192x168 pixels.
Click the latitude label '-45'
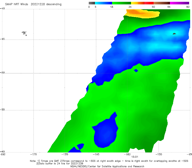pyautogui.click(x=2, y=39)
